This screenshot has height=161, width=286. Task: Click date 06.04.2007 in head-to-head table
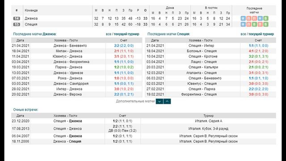tap(21, 136)
